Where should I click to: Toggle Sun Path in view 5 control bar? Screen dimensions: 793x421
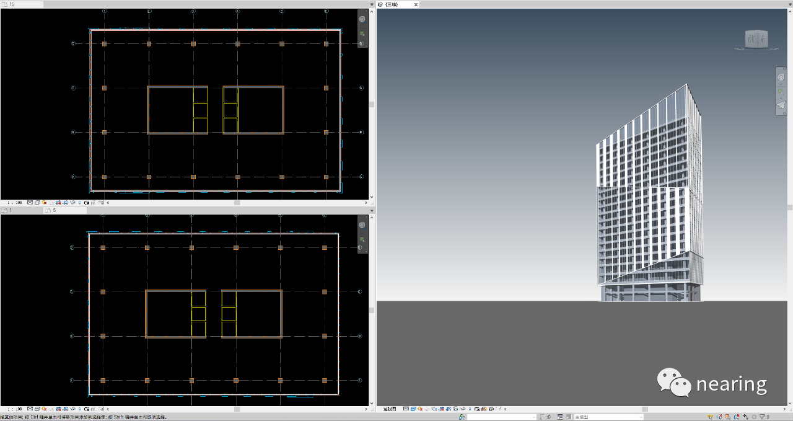click(x=44, y=409)
